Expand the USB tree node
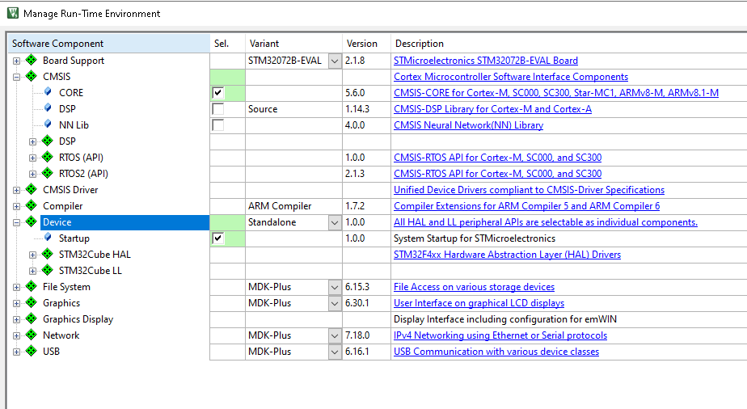The height and width of the screenshot is (409, 747). point(16,352)
